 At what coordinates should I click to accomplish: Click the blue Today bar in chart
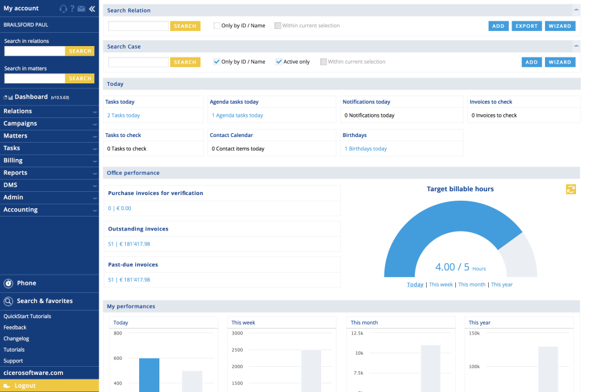[149, 375]
